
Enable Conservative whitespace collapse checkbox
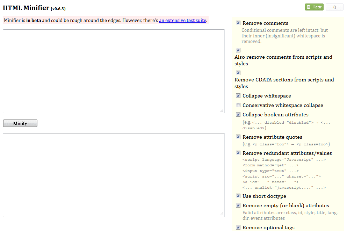click(x=238, y=105)
